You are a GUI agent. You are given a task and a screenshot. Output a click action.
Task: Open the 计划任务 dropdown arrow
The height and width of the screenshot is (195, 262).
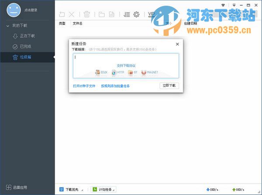pos(114,190)
